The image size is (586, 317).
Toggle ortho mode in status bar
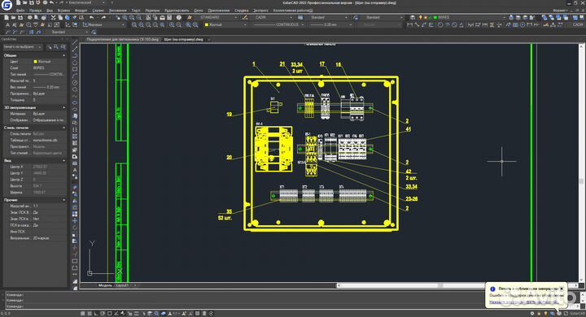click(x=96, y=314)
